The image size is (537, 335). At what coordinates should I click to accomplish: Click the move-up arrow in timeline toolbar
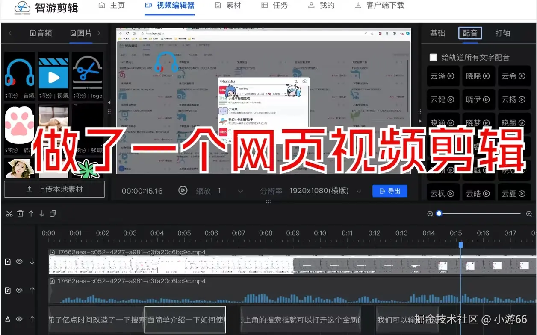point(31,213)
